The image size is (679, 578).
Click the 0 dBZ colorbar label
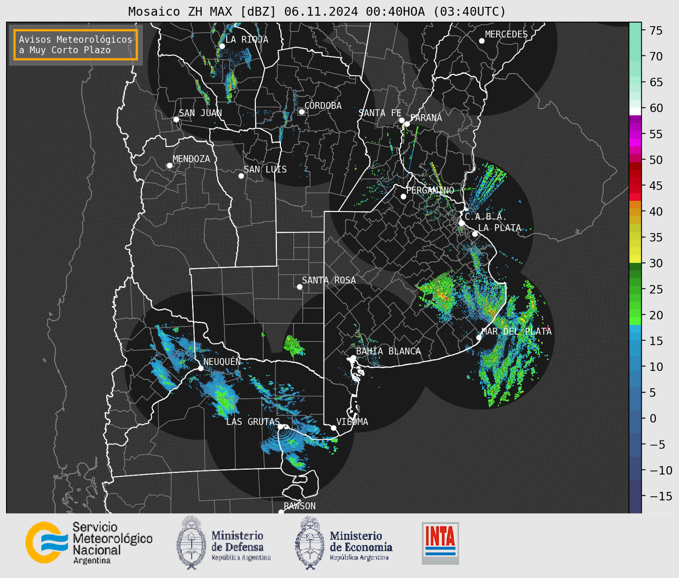pyautogui.click(x=652, y=418)
